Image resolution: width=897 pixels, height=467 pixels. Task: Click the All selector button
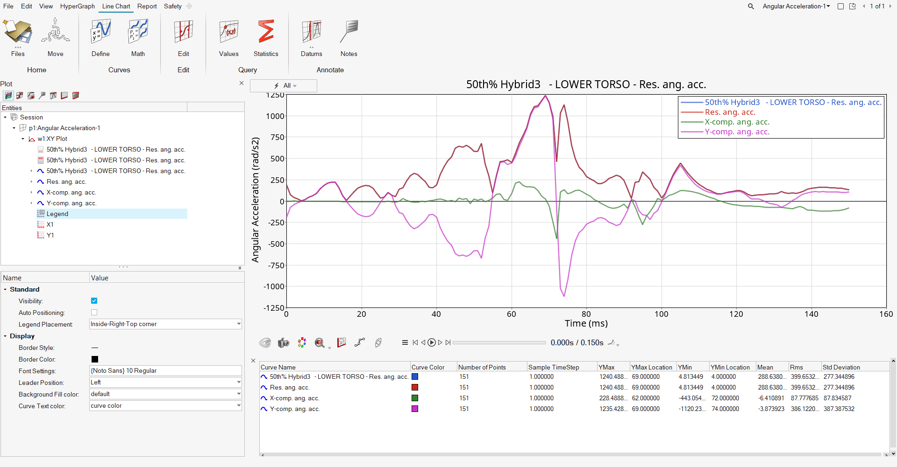[284, 86]
